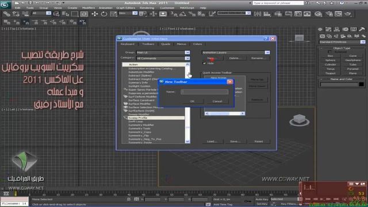
Task: Open the Motion command panel tab
Action: pyautogui.click(x=345, y=29)
